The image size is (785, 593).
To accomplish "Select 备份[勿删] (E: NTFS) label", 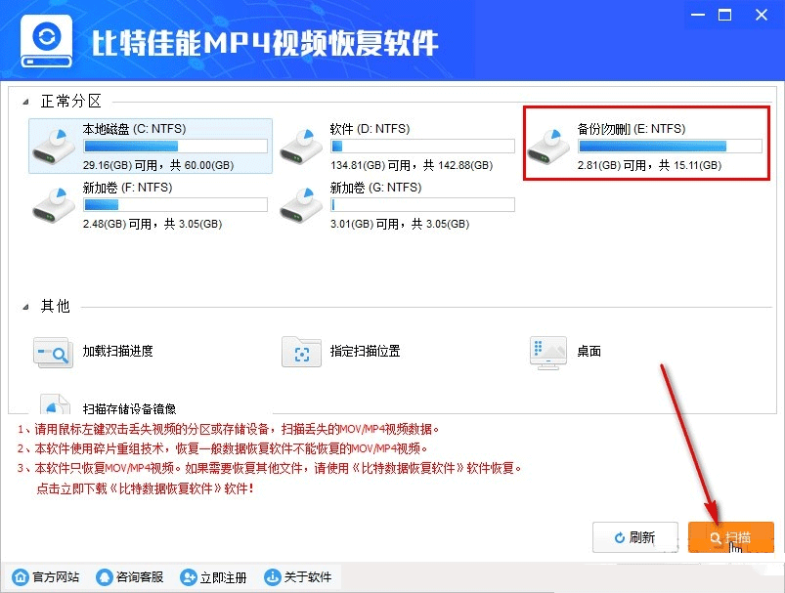I will [x=632, y=129].
